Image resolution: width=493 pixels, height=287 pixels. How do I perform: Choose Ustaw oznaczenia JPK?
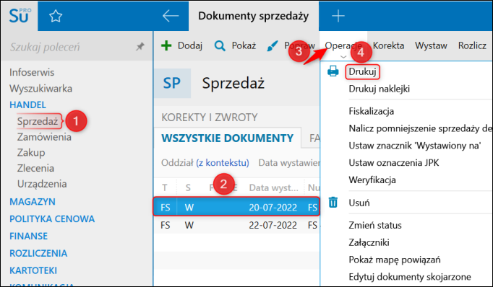point(394,163)
